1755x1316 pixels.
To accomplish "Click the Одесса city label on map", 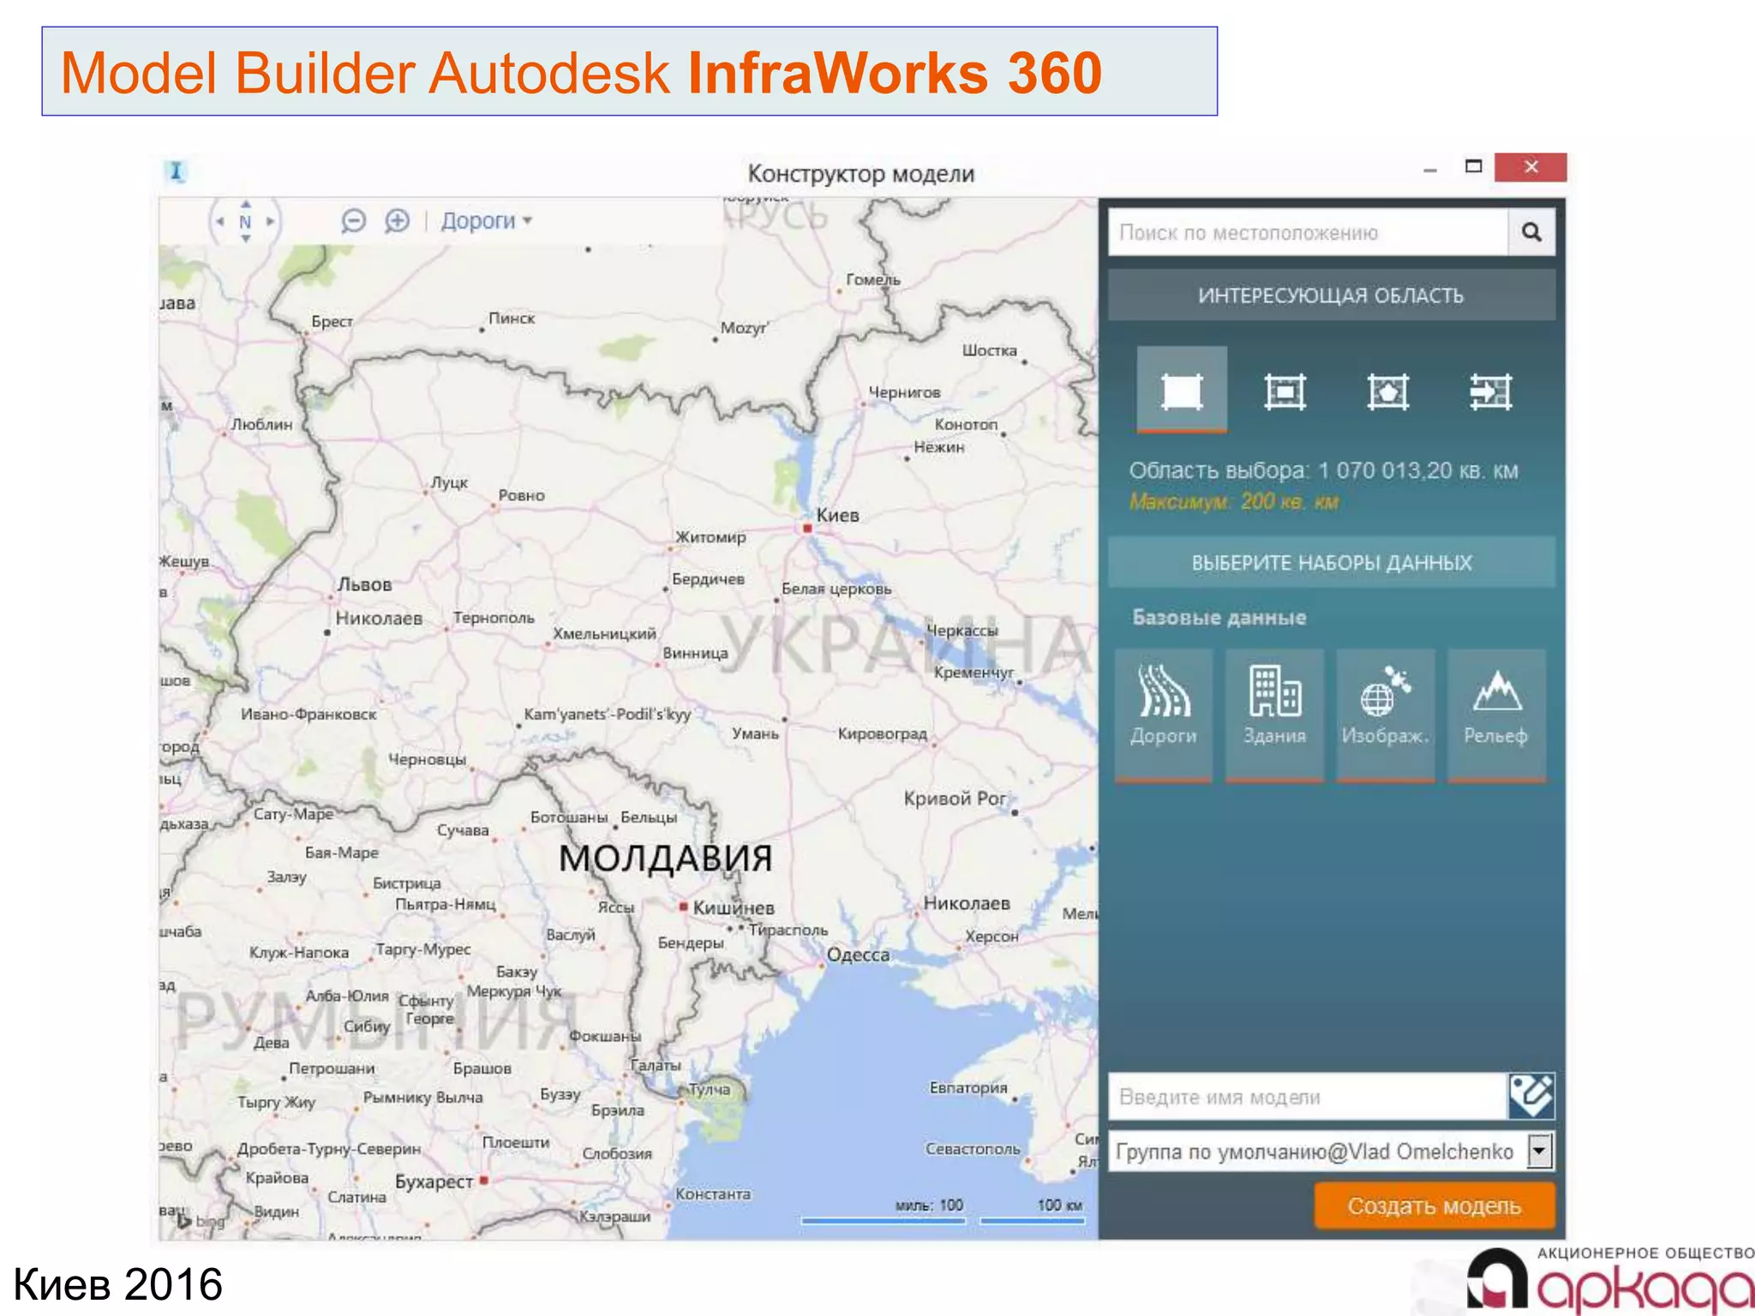I will (858, 954).
